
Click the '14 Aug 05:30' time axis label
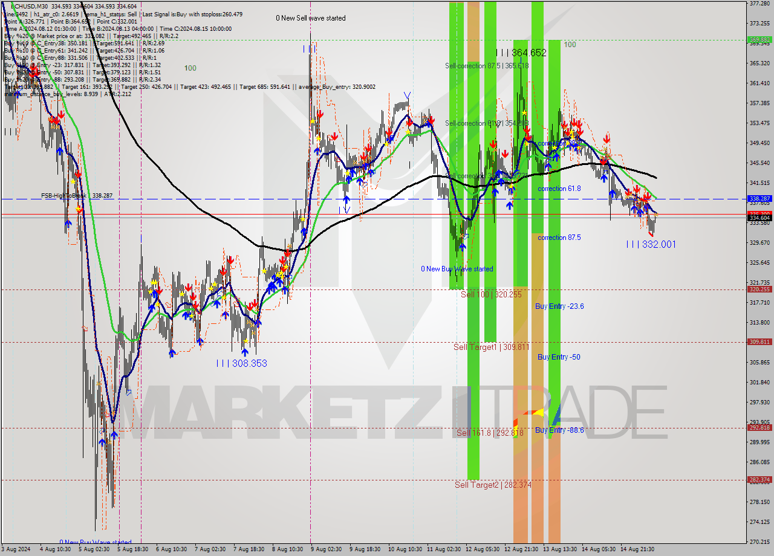click(599, 549)
